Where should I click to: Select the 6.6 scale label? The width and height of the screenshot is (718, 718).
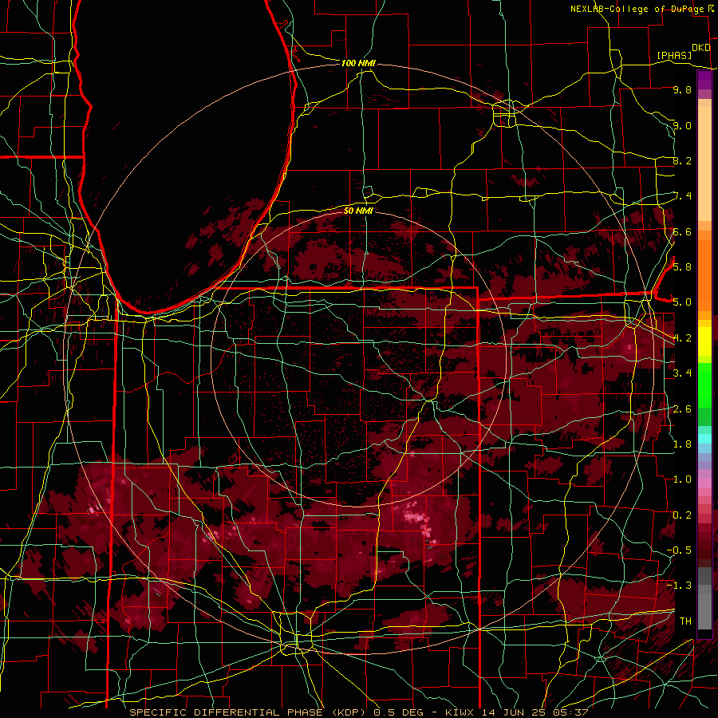[x=682, y=231]
